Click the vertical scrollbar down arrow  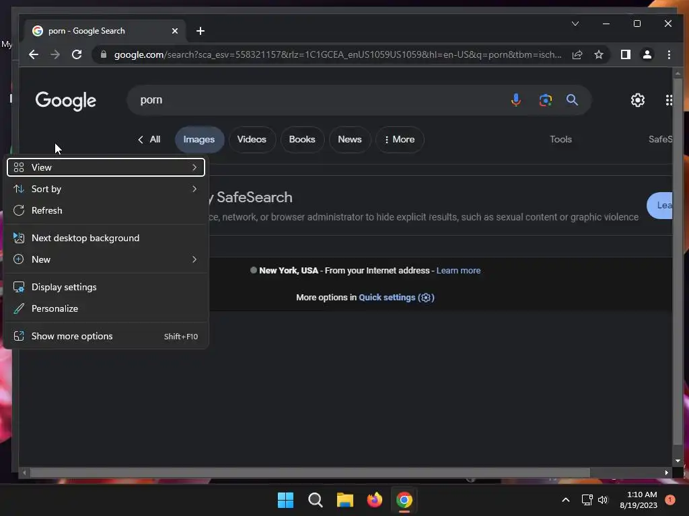click(x=677, y=461)
